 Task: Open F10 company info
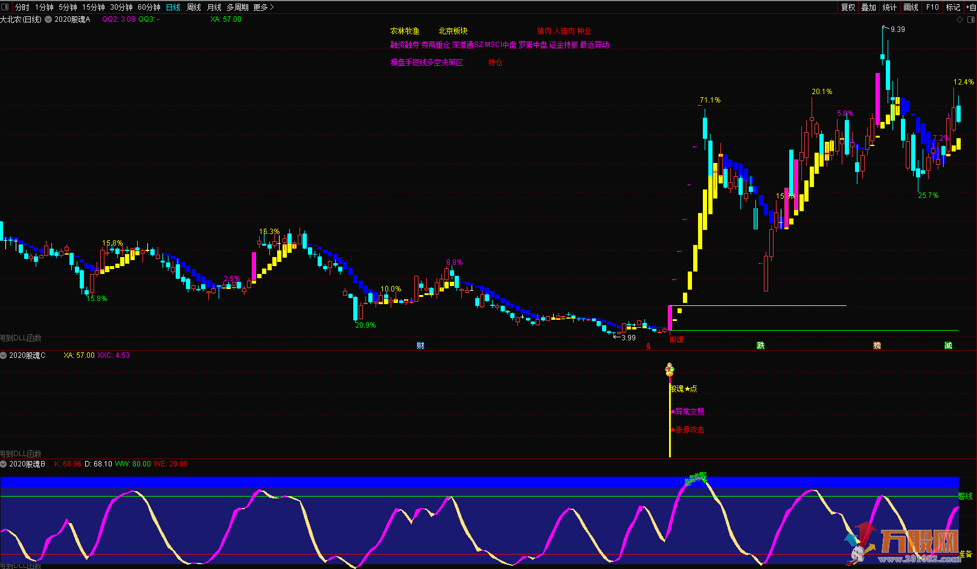tap(933, 7)
